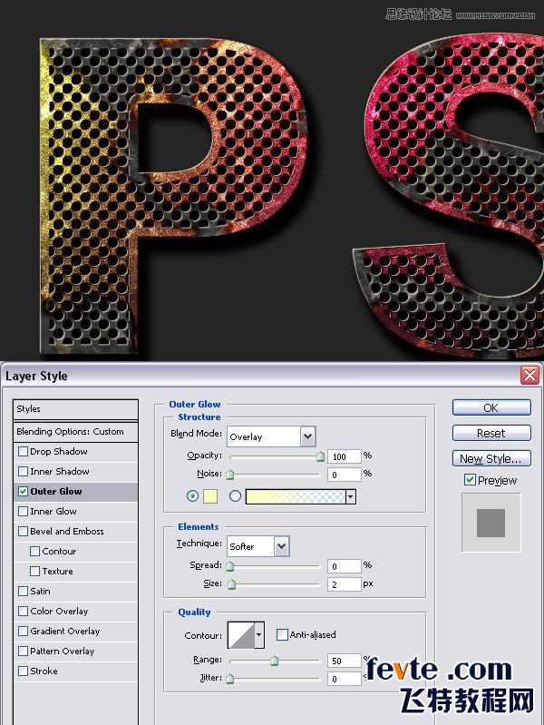Enable the Color Overlay checkbox
The width and height of the screenshot is (544, 725).
click(x=23, y=611)
